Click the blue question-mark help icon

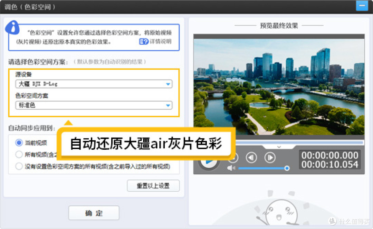click(144, 42)
